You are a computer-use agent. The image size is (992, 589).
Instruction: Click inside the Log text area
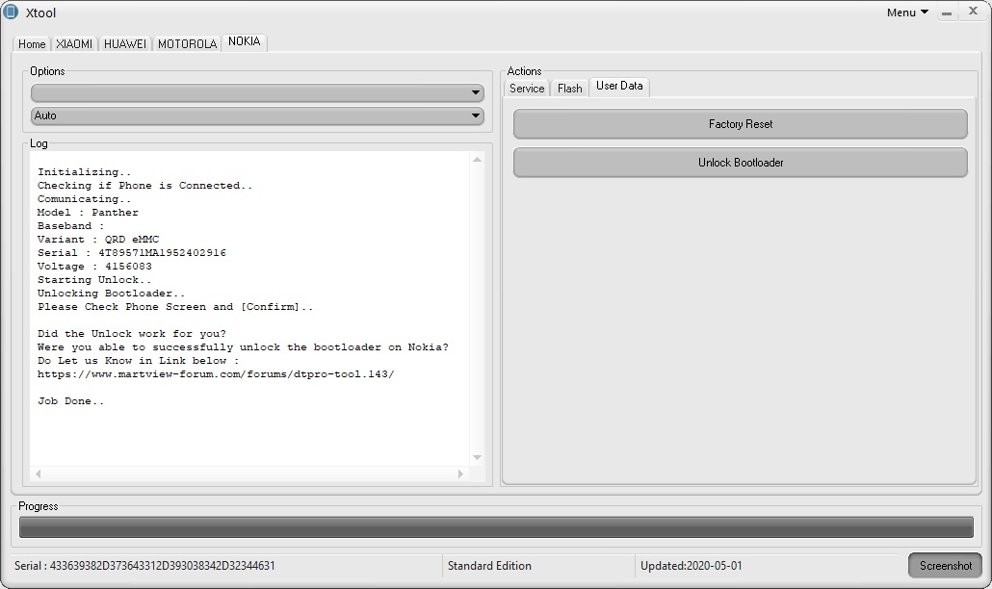tap(250, 423)
